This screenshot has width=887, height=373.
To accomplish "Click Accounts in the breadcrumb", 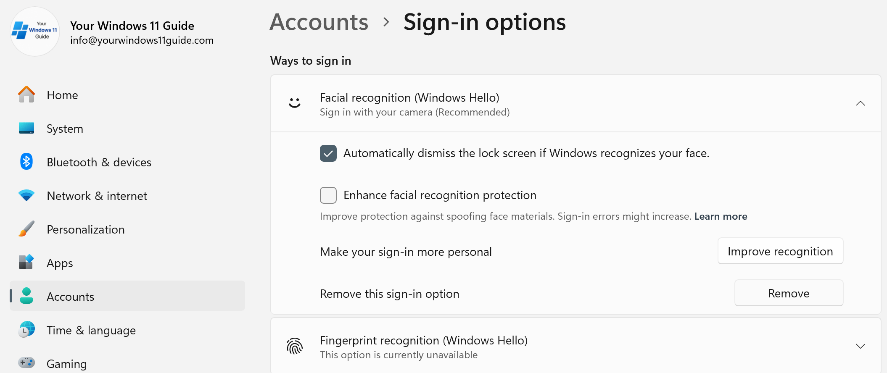I will click(x=319, y=22).
